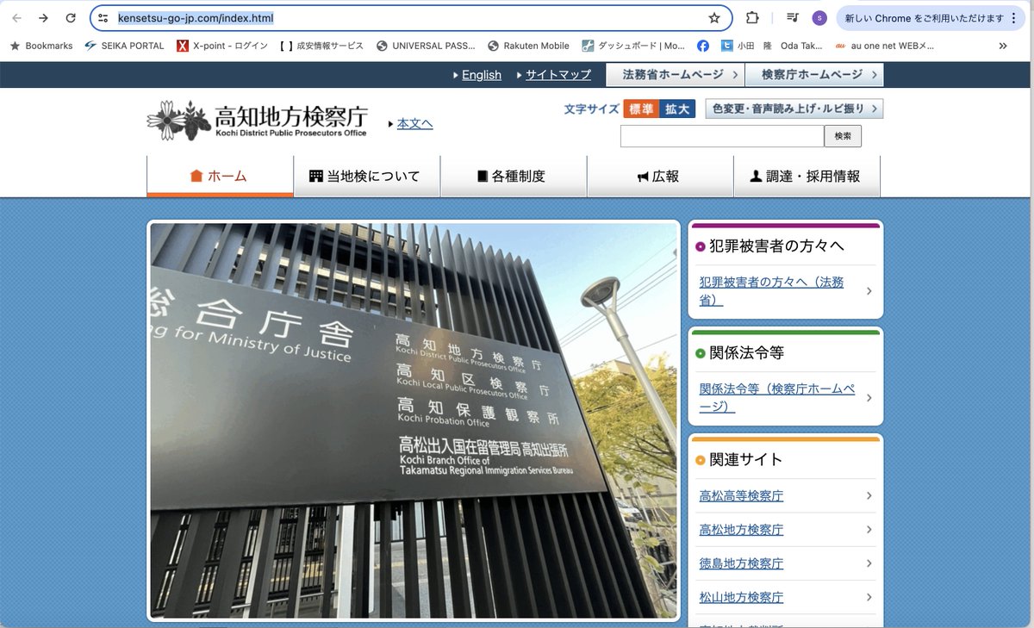Viewport: 1034px width, 628px height.
Task: Click the site information icon beside URL
Action: (x=103, y=18)
